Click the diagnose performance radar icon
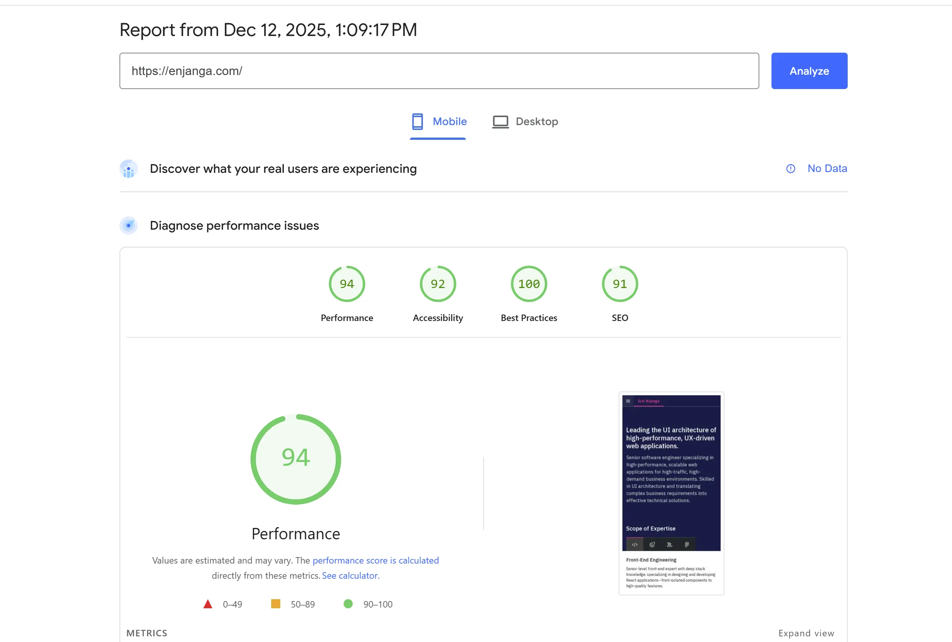Viewport: 952px width, 642px height. 129,225
